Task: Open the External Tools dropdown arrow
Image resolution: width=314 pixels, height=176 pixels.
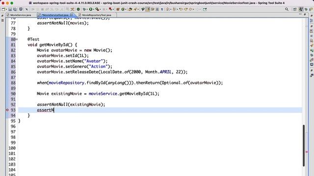Action: (x=100, y=9)
